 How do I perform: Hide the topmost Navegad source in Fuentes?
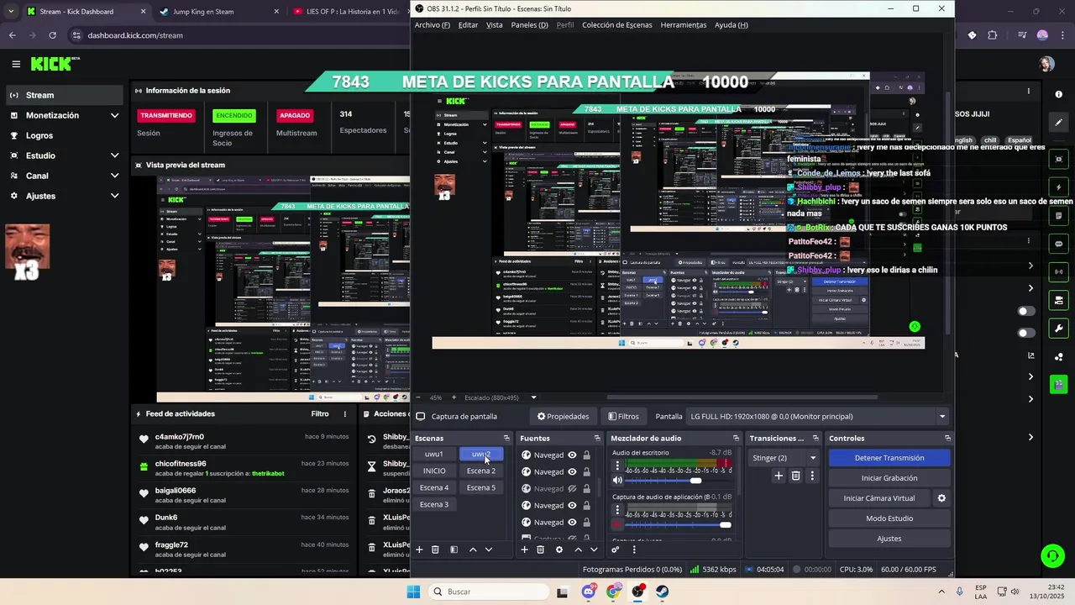[x=572, y=455]
